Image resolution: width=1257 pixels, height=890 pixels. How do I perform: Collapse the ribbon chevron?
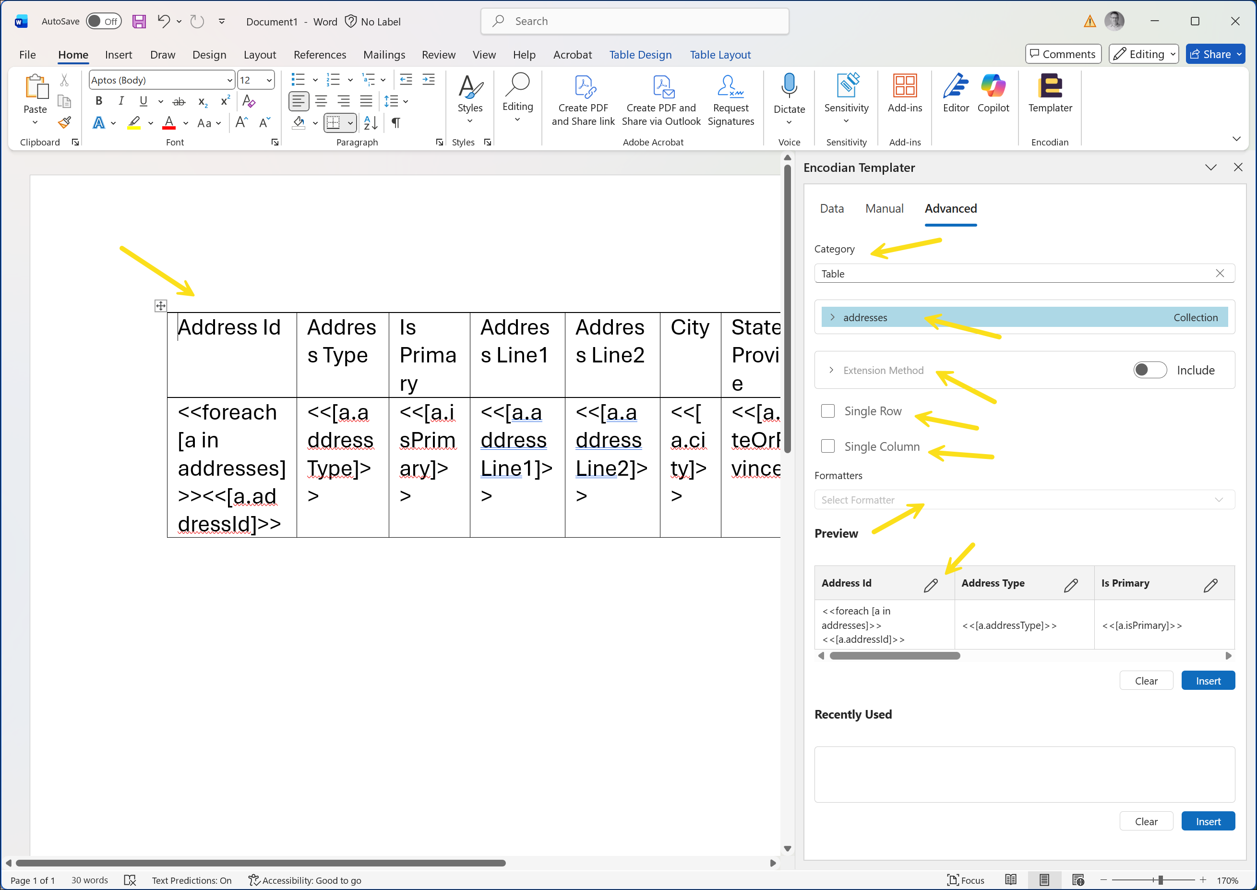click(x=1236, y=139)
